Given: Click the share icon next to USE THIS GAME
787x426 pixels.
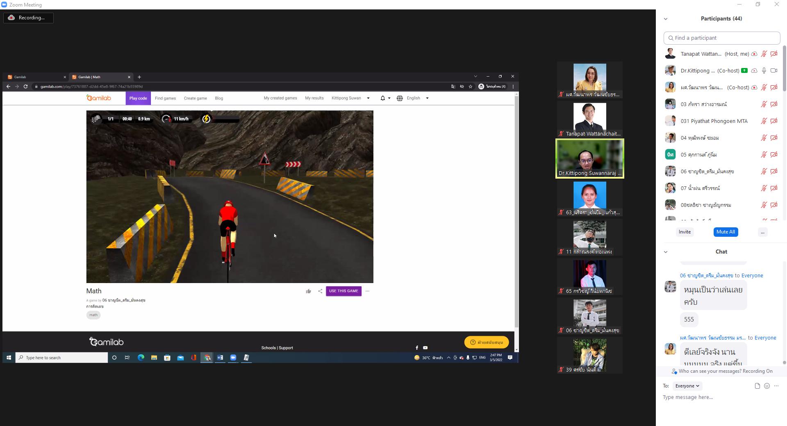Looking at the screenshot, I should click(x=320, y=291).
